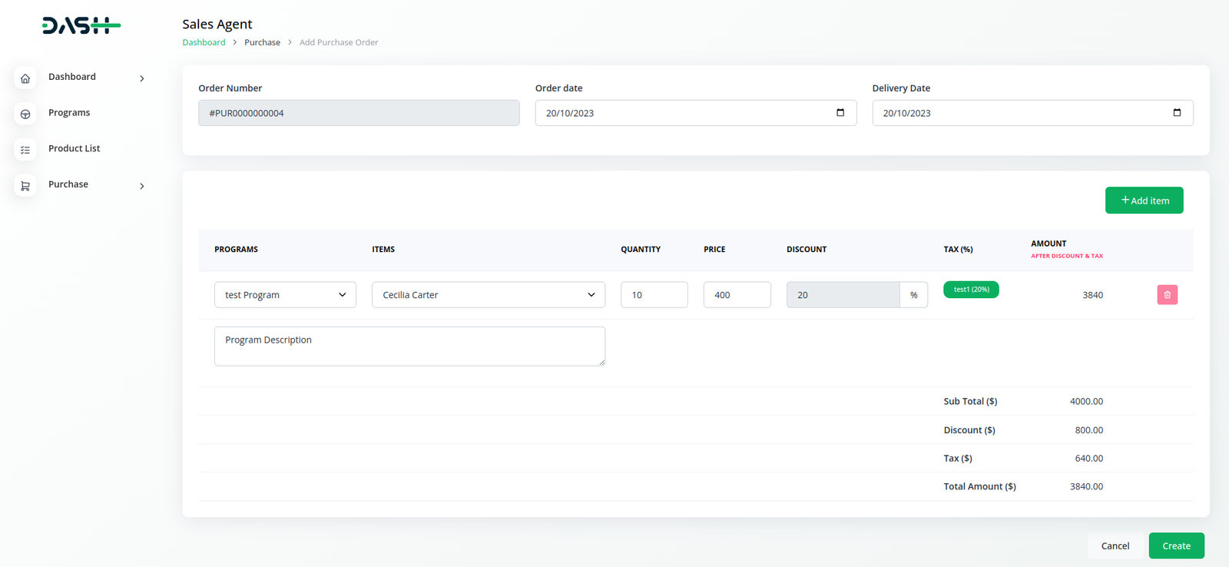Click the Product List icon
Screen dimensions: 1229x567
(25, 150)
